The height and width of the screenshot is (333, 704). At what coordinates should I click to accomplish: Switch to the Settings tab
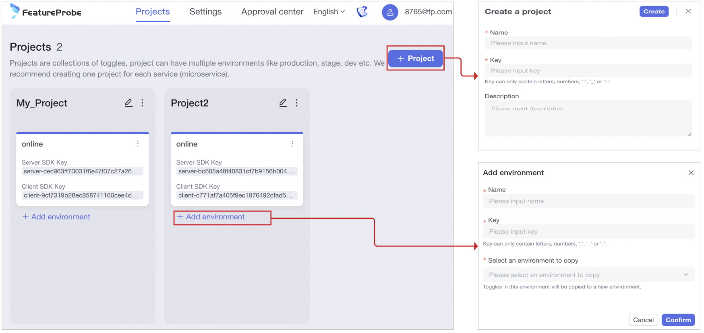tap(205, 12)
